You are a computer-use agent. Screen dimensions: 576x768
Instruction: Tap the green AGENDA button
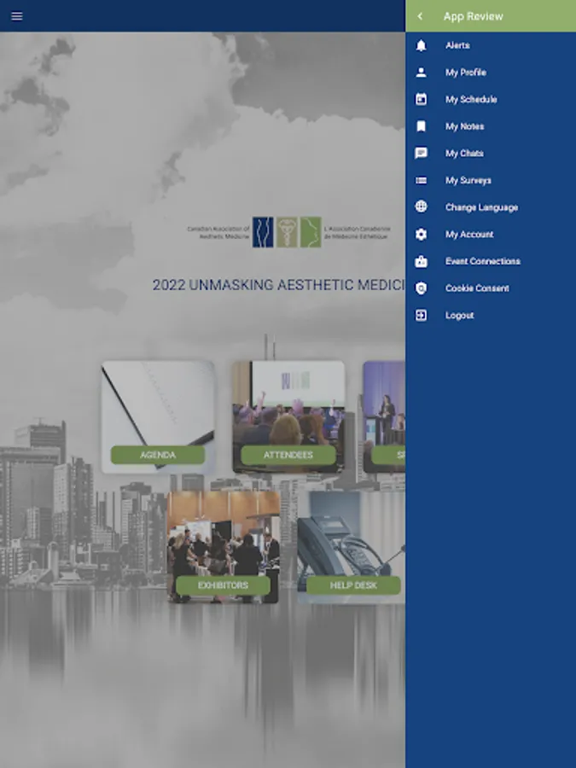(x=158, y=455)
